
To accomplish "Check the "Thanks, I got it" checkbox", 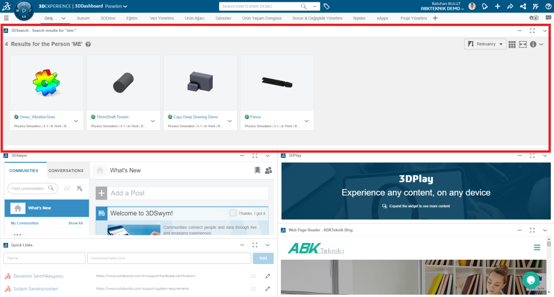I will (x=233, y=213).
